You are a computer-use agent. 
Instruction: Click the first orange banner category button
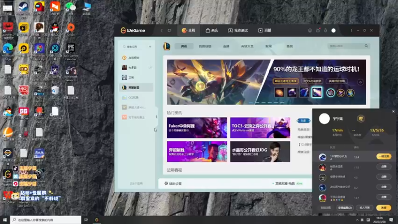(x=285, y=81)
